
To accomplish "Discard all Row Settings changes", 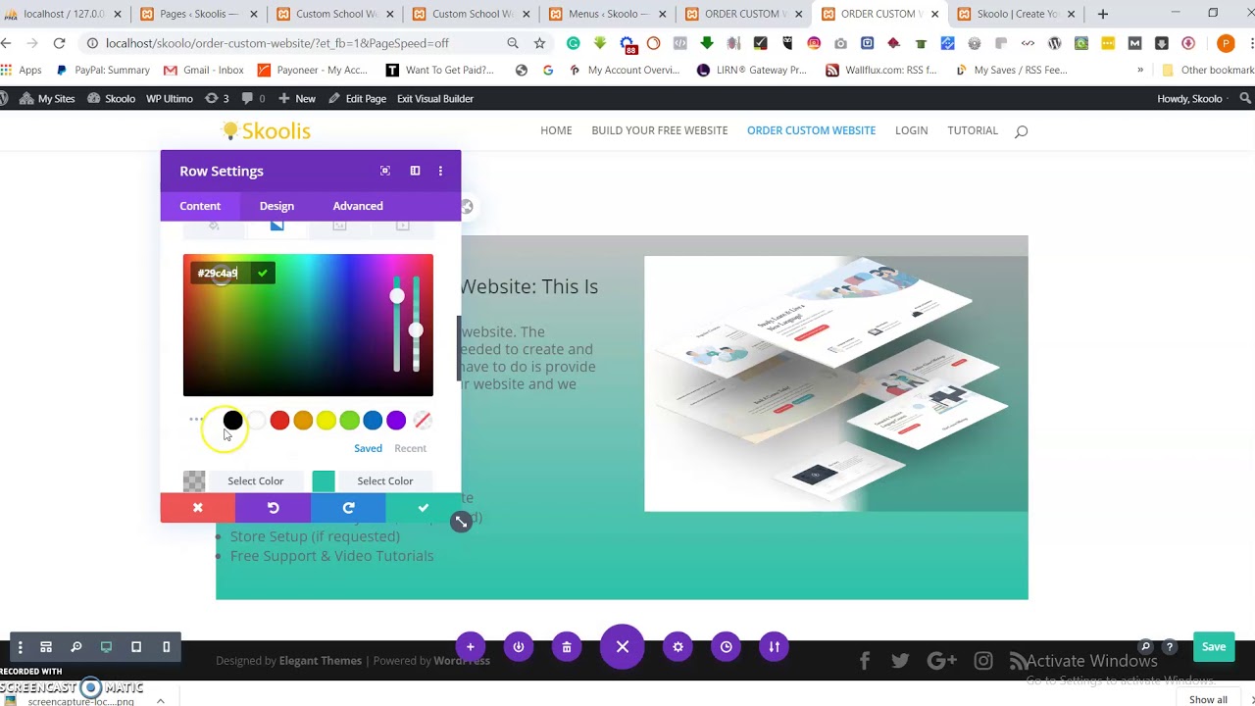I will point(198,508).
